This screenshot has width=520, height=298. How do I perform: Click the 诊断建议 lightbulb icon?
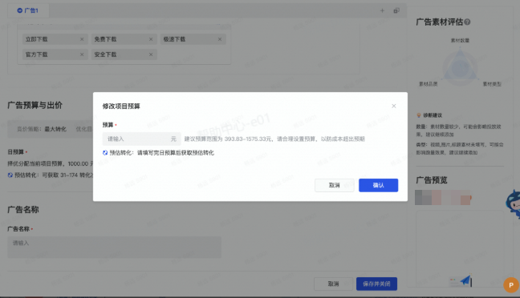pyautogui.click(x=419, y=115)
